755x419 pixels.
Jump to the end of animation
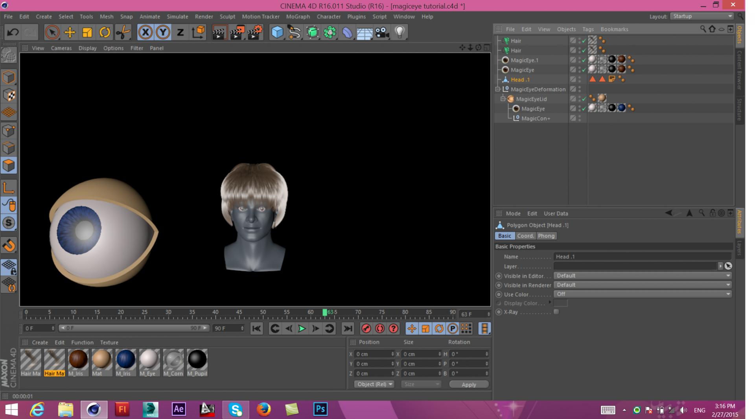pos(348,329)
